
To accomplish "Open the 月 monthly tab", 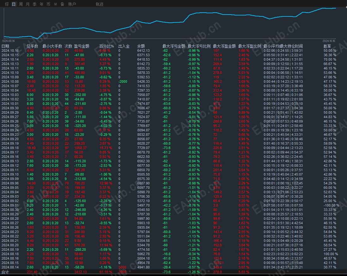I will [28, 4].
